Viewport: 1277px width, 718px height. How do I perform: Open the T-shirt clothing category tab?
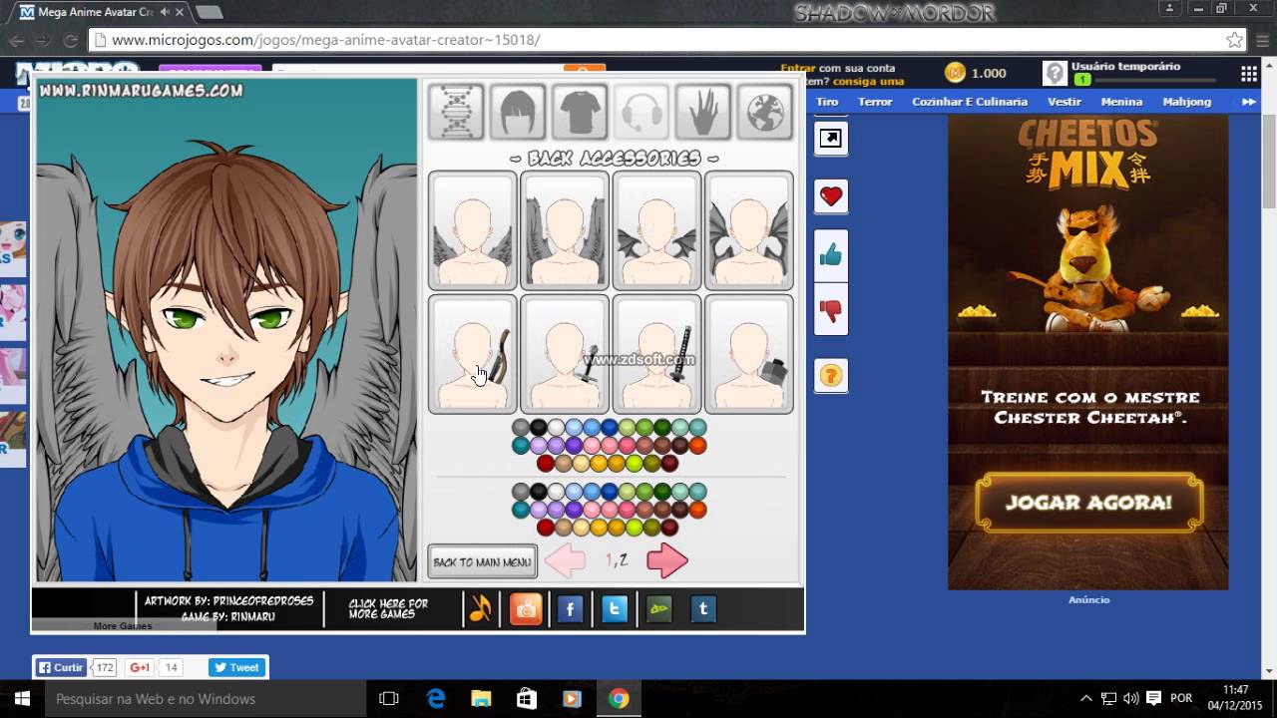pyautogui.click(x=580, y=112)
